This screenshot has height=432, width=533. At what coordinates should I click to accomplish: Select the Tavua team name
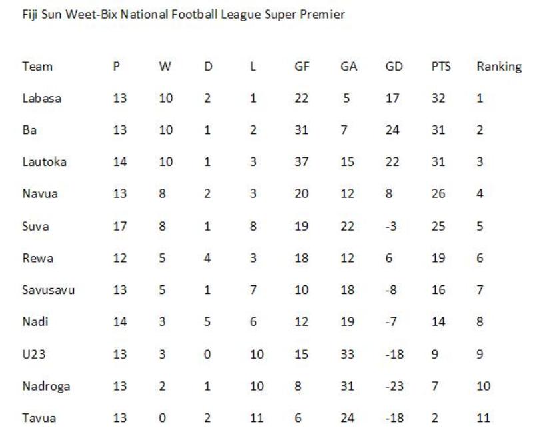pyautogui.click(x=39, y=418)
